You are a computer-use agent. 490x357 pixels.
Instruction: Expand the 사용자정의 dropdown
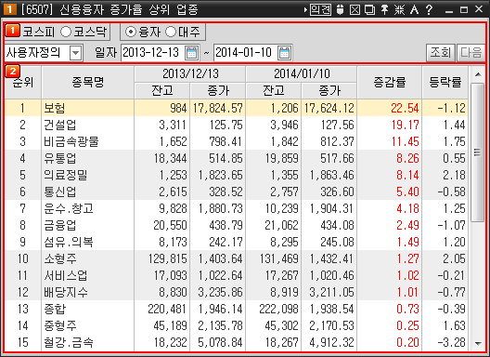(x=75, y=53)
